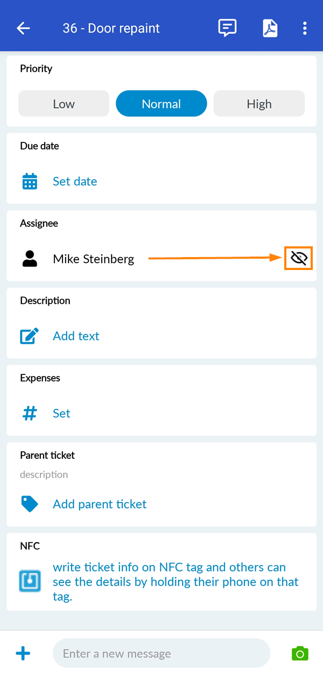Open Set date link

(75, 181)
